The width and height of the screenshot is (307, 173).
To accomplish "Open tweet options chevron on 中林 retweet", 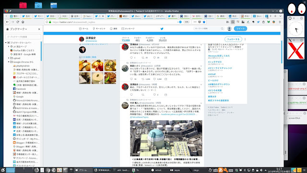I will (201, 103).
